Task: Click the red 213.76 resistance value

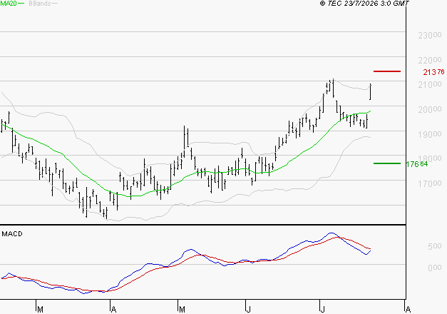Action: pyautogui.click(x=433, y=72)
